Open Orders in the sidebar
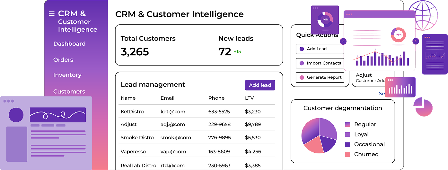This screenshot has height=170, width=448. click(x=63, y=60)
